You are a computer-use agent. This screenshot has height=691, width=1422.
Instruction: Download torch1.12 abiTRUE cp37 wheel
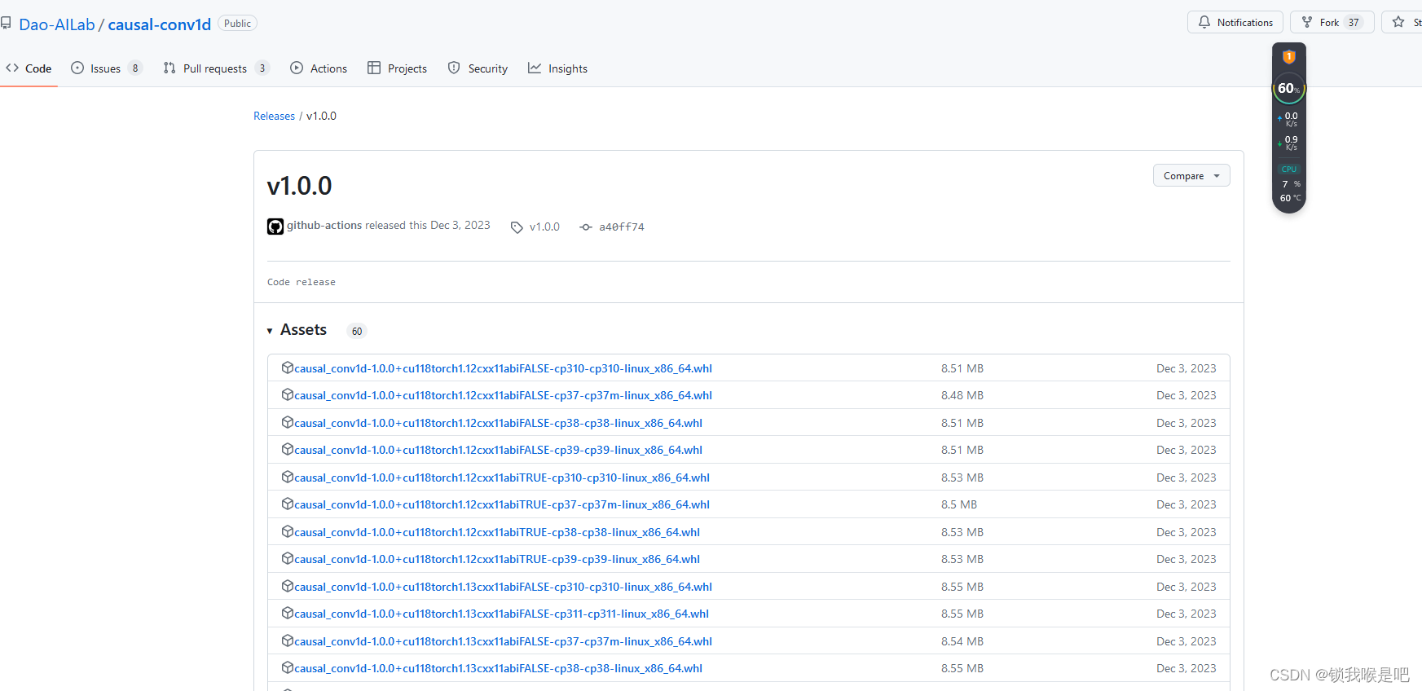pos(502,504)
